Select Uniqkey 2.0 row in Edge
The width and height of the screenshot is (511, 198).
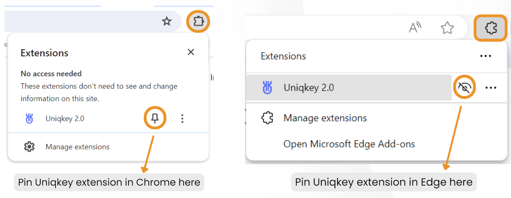pos(349,88)
